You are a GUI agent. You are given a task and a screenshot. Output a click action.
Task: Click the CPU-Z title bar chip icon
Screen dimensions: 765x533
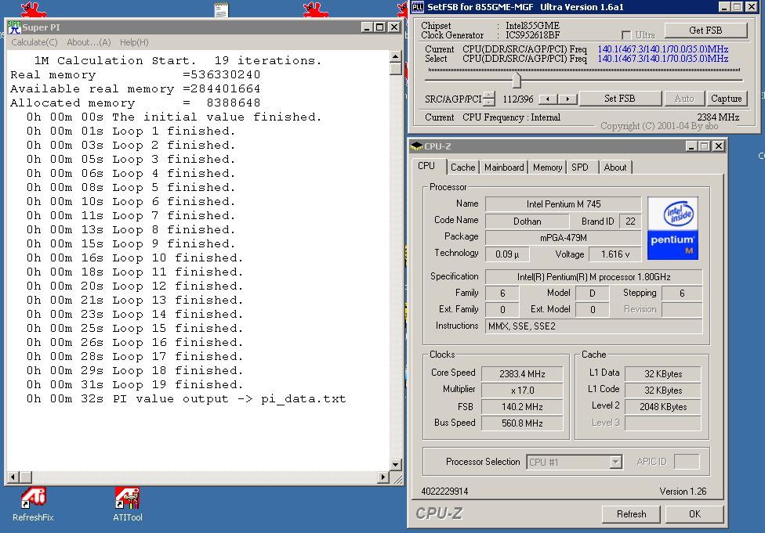[416, 146]
